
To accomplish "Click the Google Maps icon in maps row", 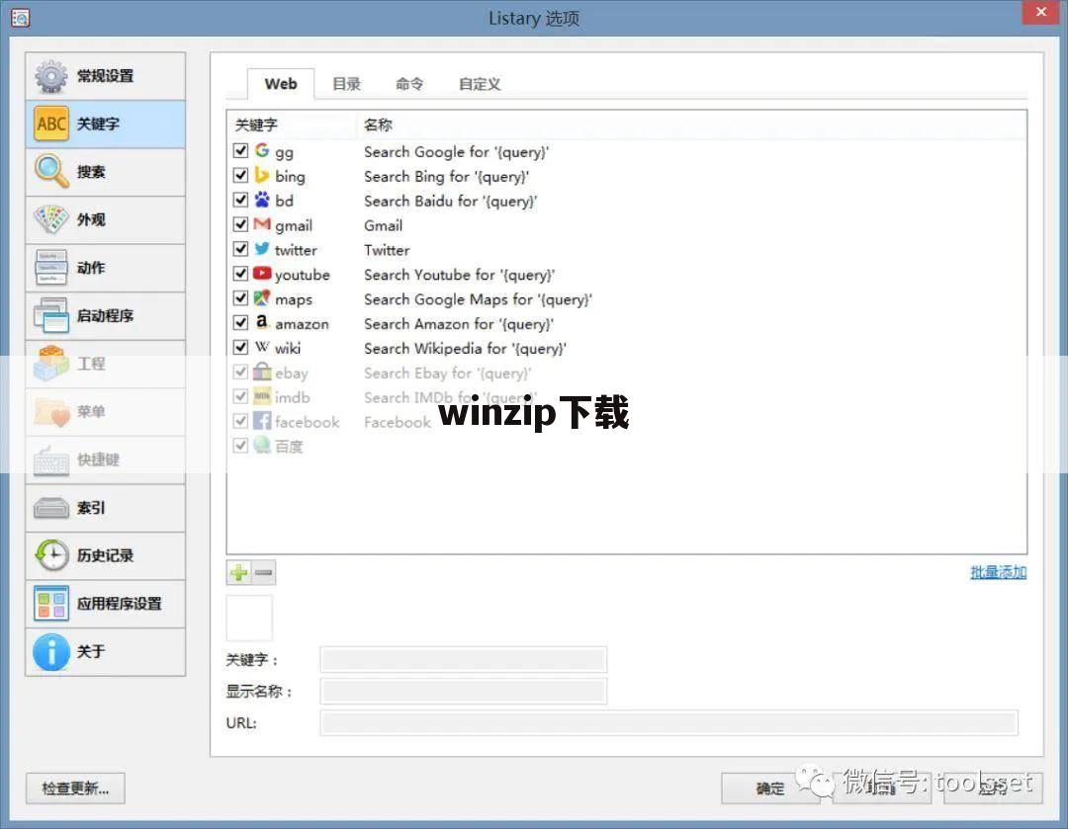I will pos(262,298).
